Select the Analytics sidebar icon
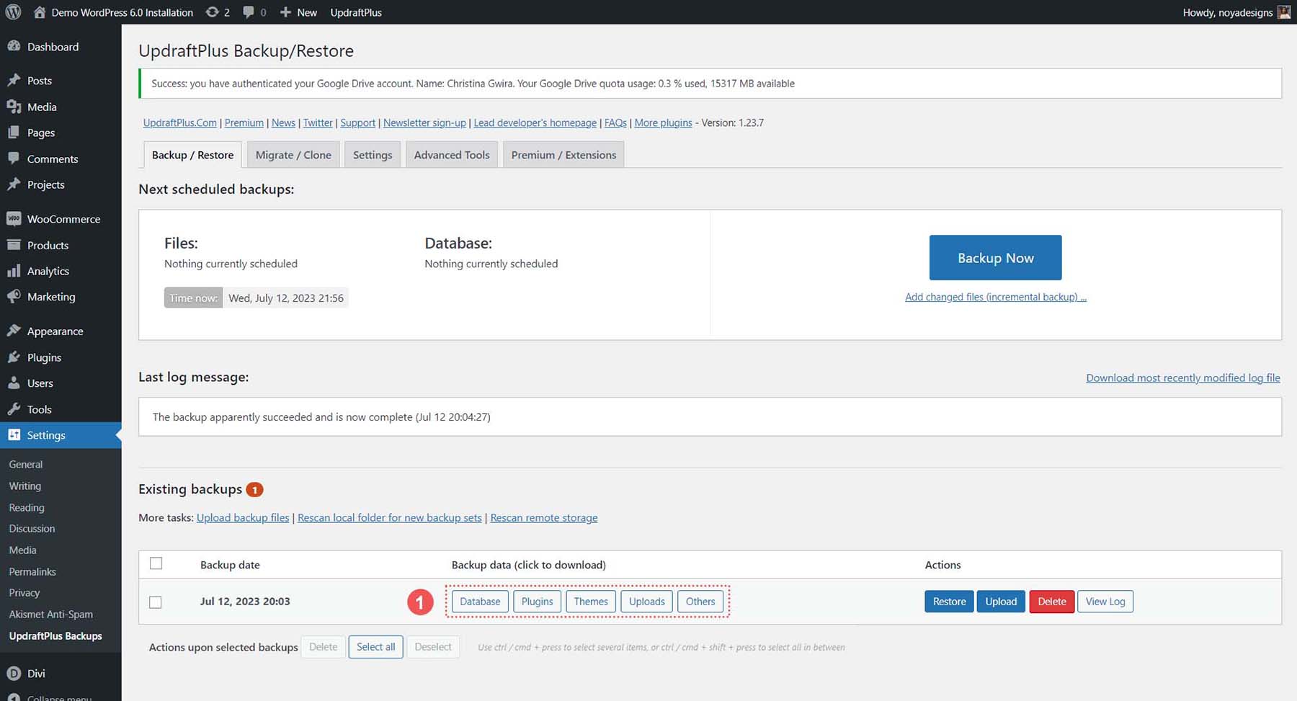The image size is (1297, 701). coord(14,271)
